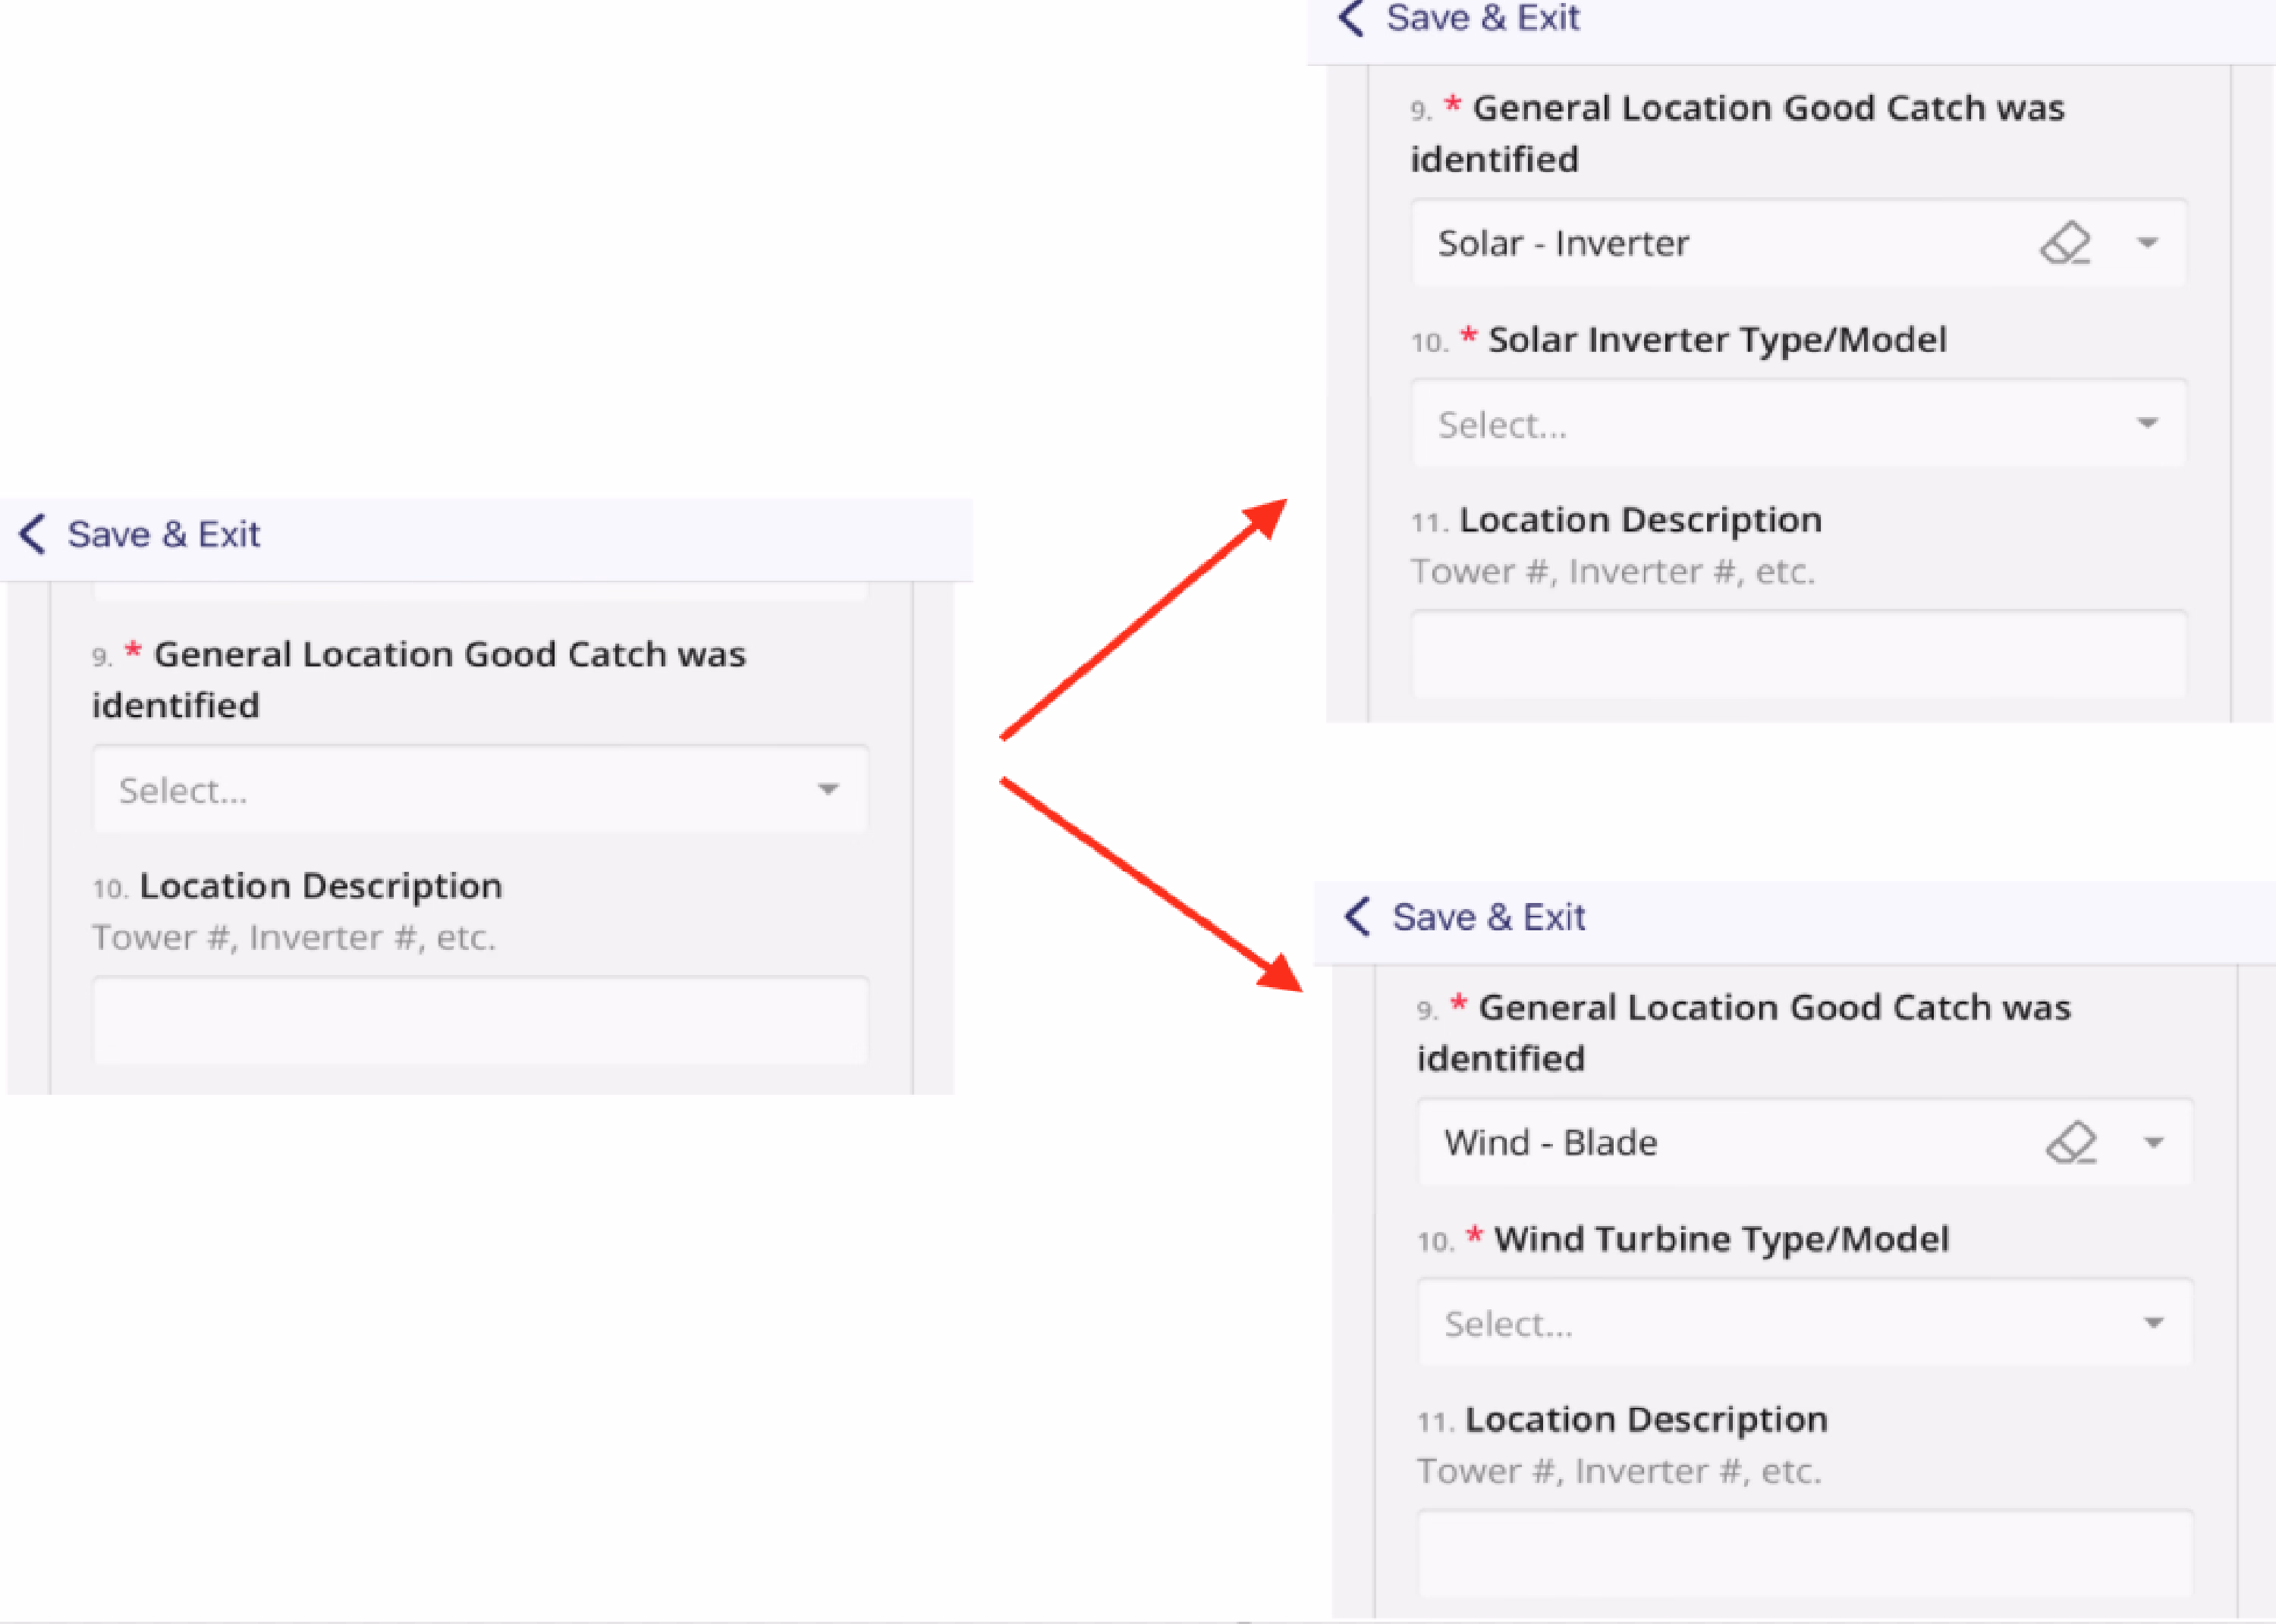The width and height of the screenshot is (2276, 1624).
Task: Click the 'Wind - Blade' selected value
Action: coord(1551,1142)
